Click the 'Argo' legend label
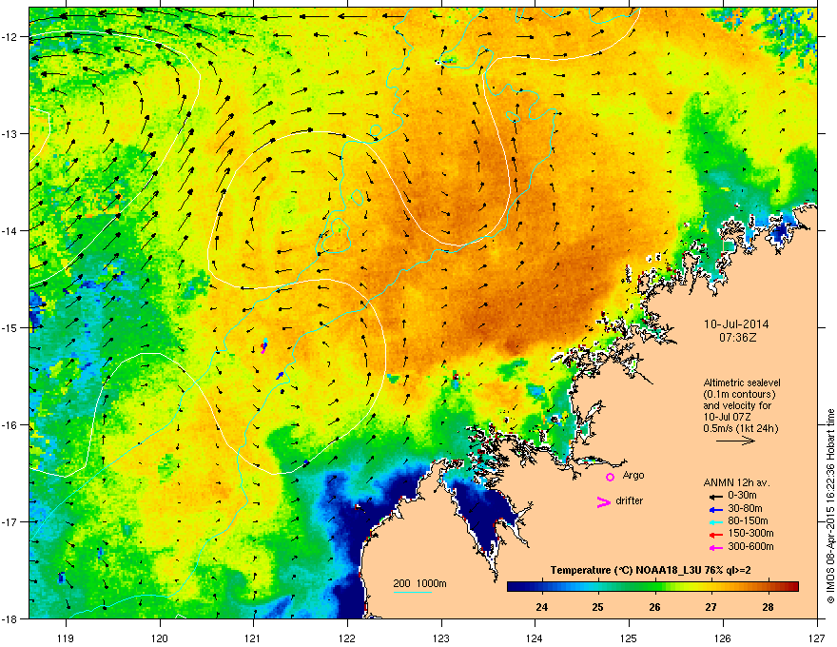The height and width of the screenshot is (647, 837). click(633, 475)
